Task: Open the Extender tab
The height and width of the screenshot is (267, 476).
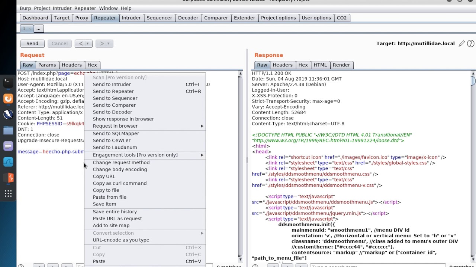Action: [244, 18]
